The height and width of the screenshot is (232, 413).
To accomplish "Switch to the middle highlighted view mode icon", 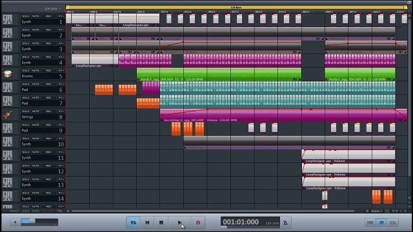I will [381, 222].
